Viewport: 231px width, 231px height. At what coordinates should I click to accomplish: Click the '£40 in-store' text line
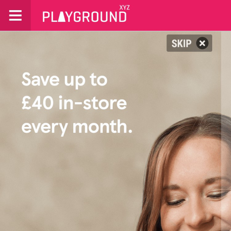(74, 103)
